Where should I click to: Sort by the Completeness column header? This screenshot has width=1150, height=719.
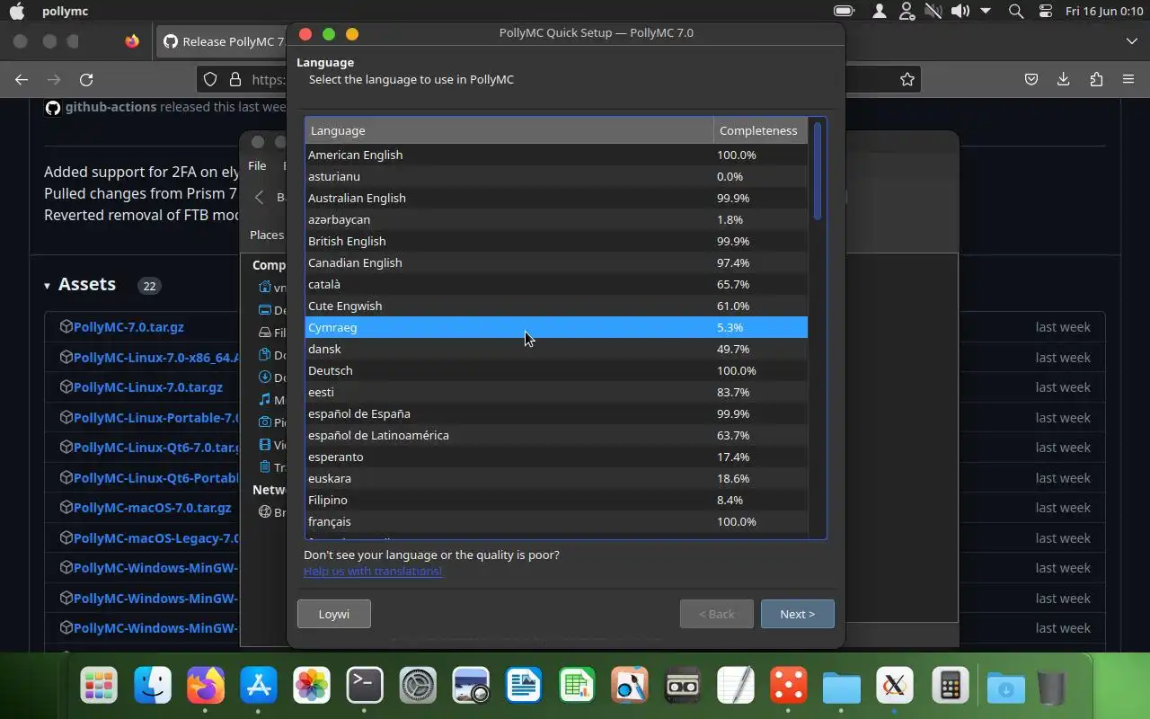coord(760,130)
